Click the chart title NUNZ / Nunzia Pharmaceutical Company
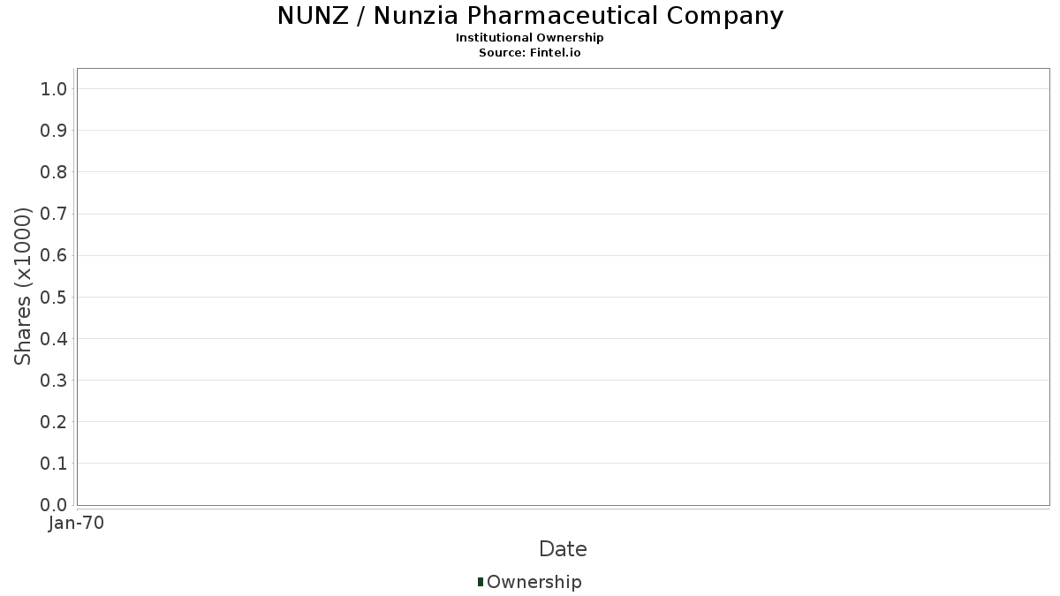 pyautogui.click(x=530, y=16)
